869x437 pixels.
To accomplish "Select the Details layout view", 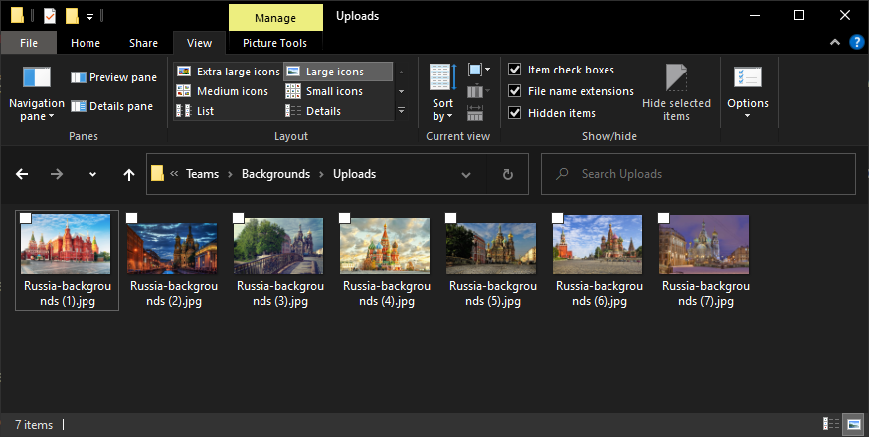I will click(323, 111).
